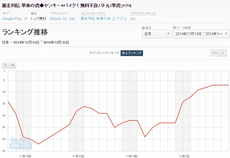Click the globe icon next to 国名
230x158 pixels.
click(143, 28)
